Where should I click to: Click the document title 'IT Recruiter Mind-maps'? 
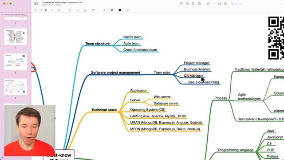click(x=62, y=3)
